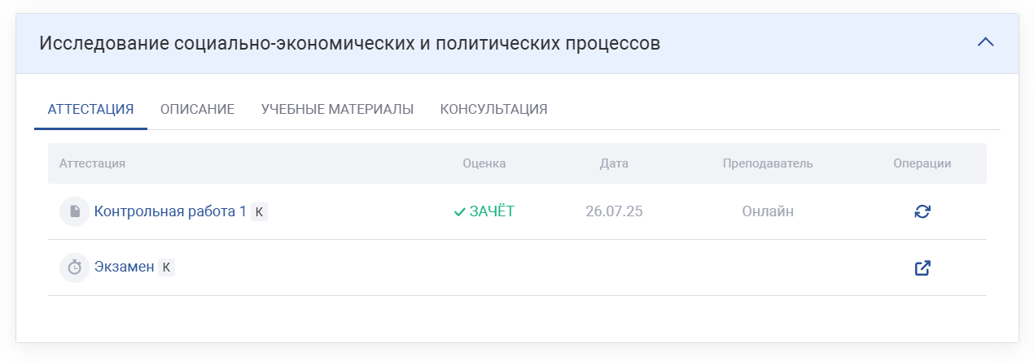The image size is (1034, 361).
Task: Open the Экзамен link
Action: 124,267
